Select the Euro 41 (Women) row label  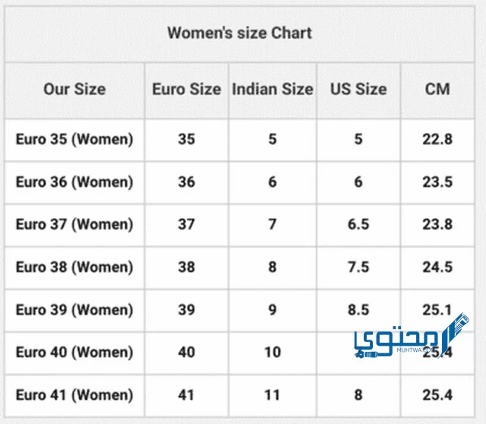(x=74, y=395)
